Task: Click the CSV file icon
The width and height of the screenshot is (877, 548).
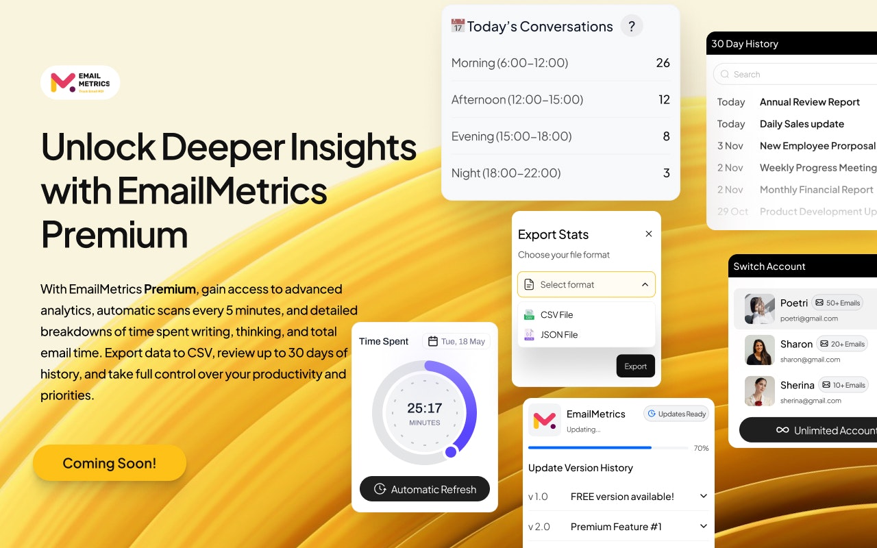Action: click(529, 314)
